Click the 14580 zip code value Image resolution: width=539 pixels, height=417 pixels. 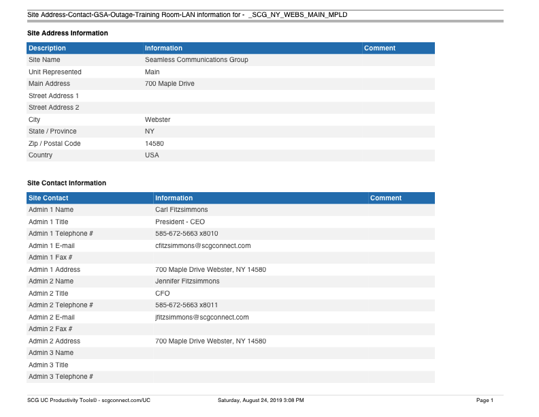[x=154, y=143]
